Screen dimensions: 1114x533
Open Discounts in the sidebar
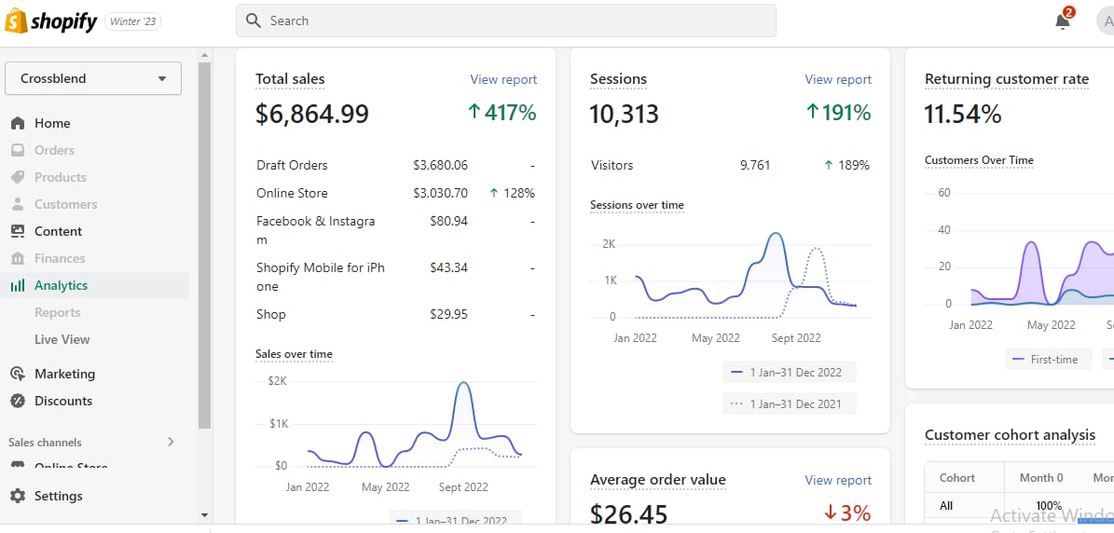(x=63, y=401)
